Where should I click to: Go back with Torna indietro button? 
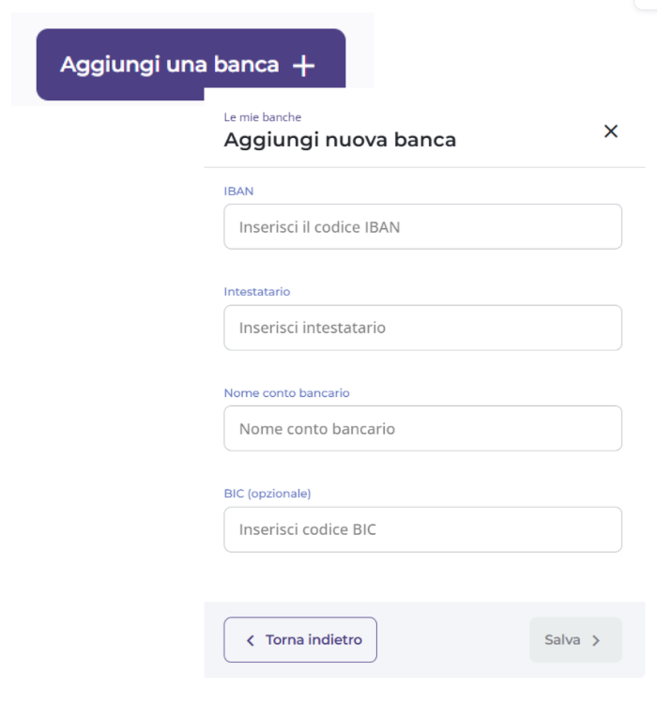[x=300, y=640]
